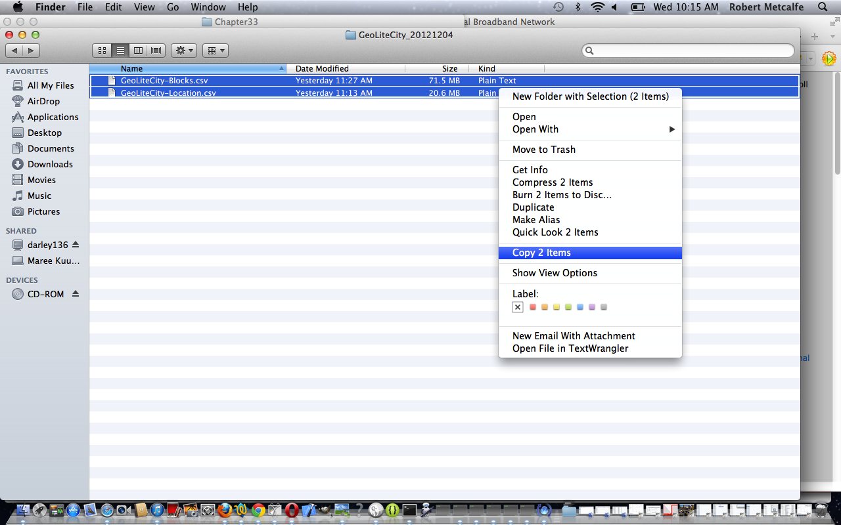
Task: Open the item arrangement dropdown
Action: click(x=215, y=51)
